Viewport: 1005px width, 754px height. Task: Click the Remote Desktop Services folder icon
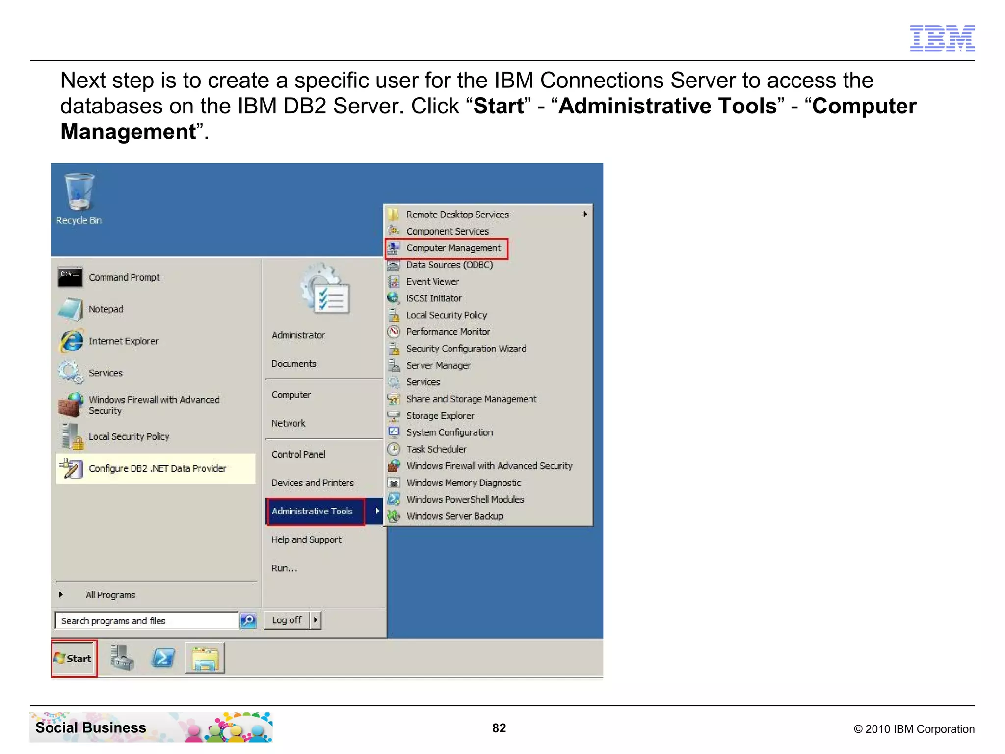tap(393, 215)
